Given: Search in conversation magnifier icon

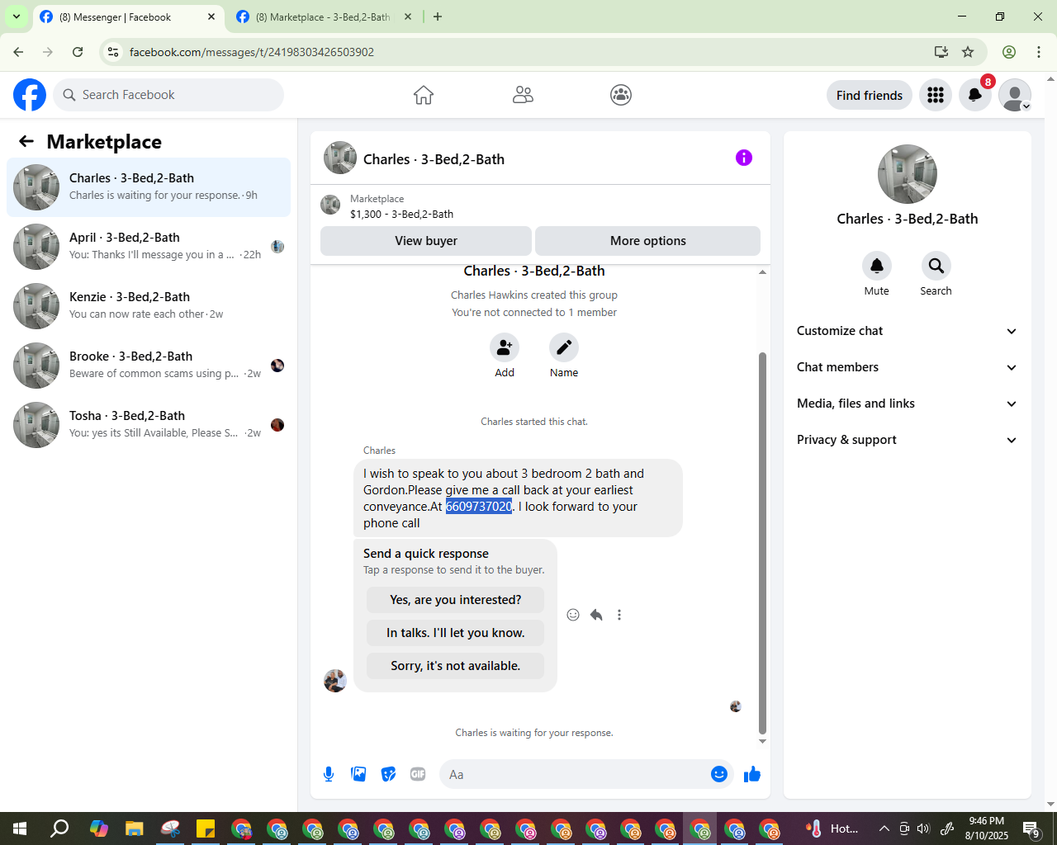Looking at the screenshot, I should [x=936, y=266].
